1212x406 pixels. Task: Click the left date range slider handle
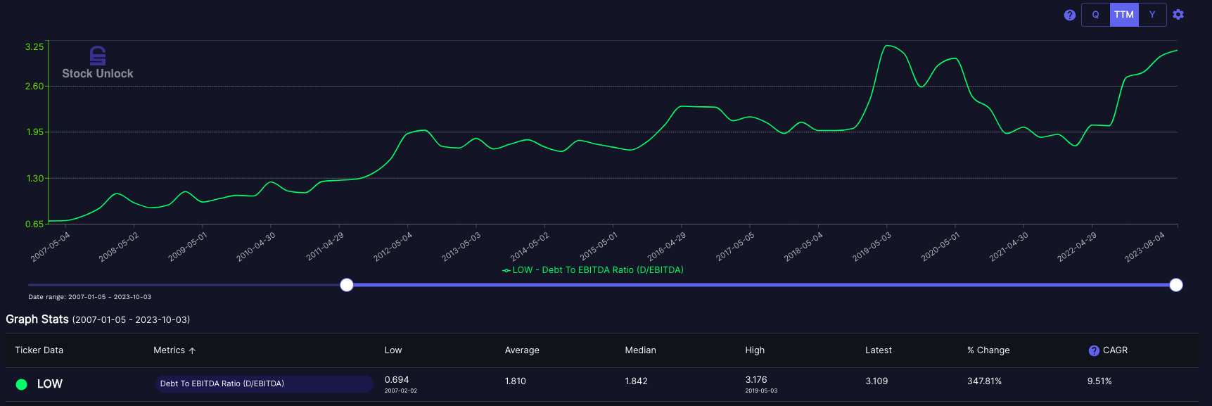[x=347, y=285]
